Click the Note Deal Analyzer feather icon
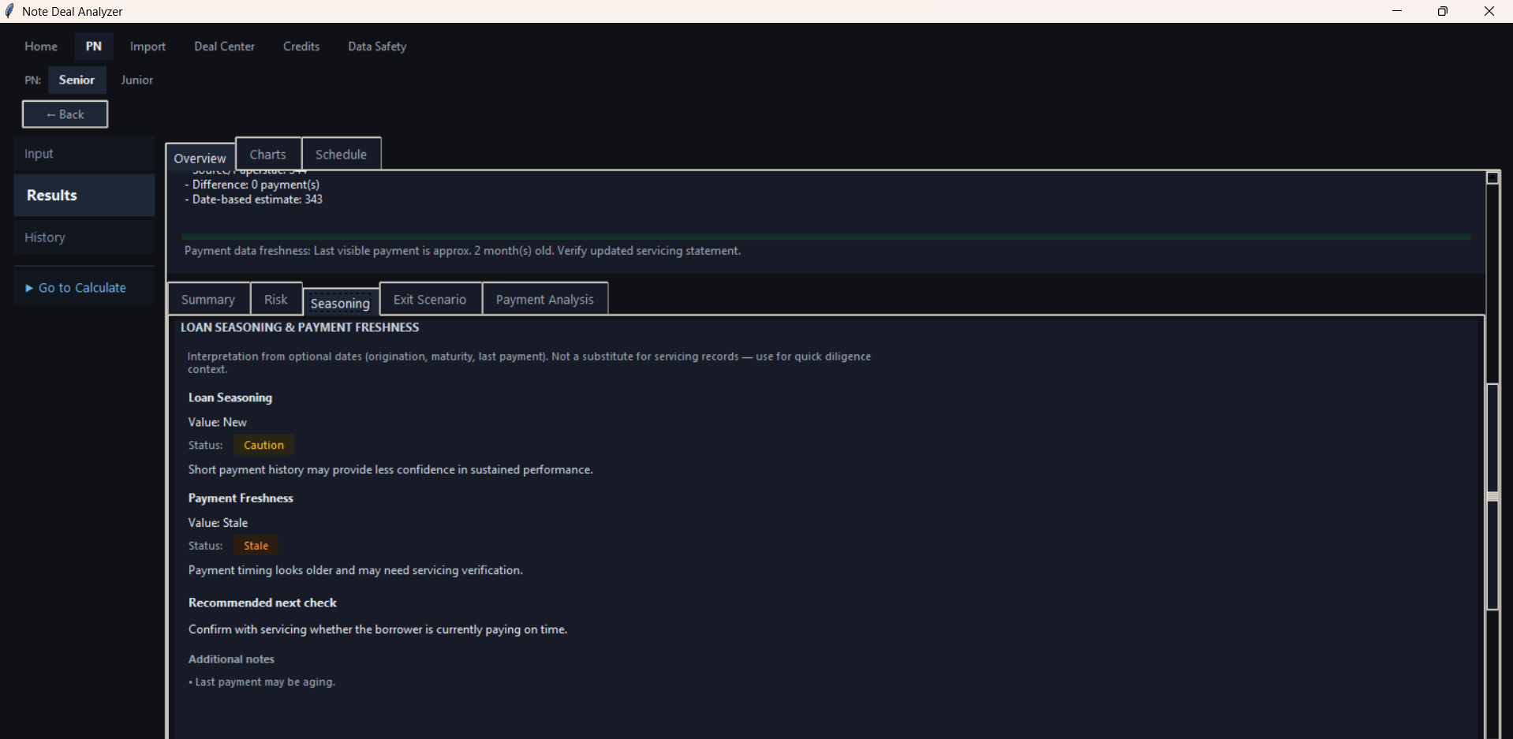The image size is (1513, 739). pos(9,11)
